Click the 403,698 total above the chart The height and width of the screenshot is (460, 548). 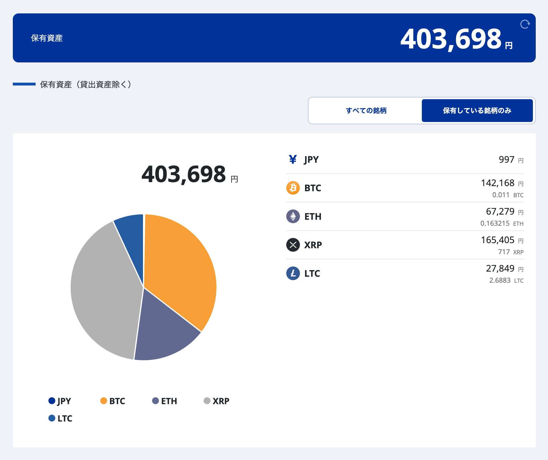click(184, 174)
